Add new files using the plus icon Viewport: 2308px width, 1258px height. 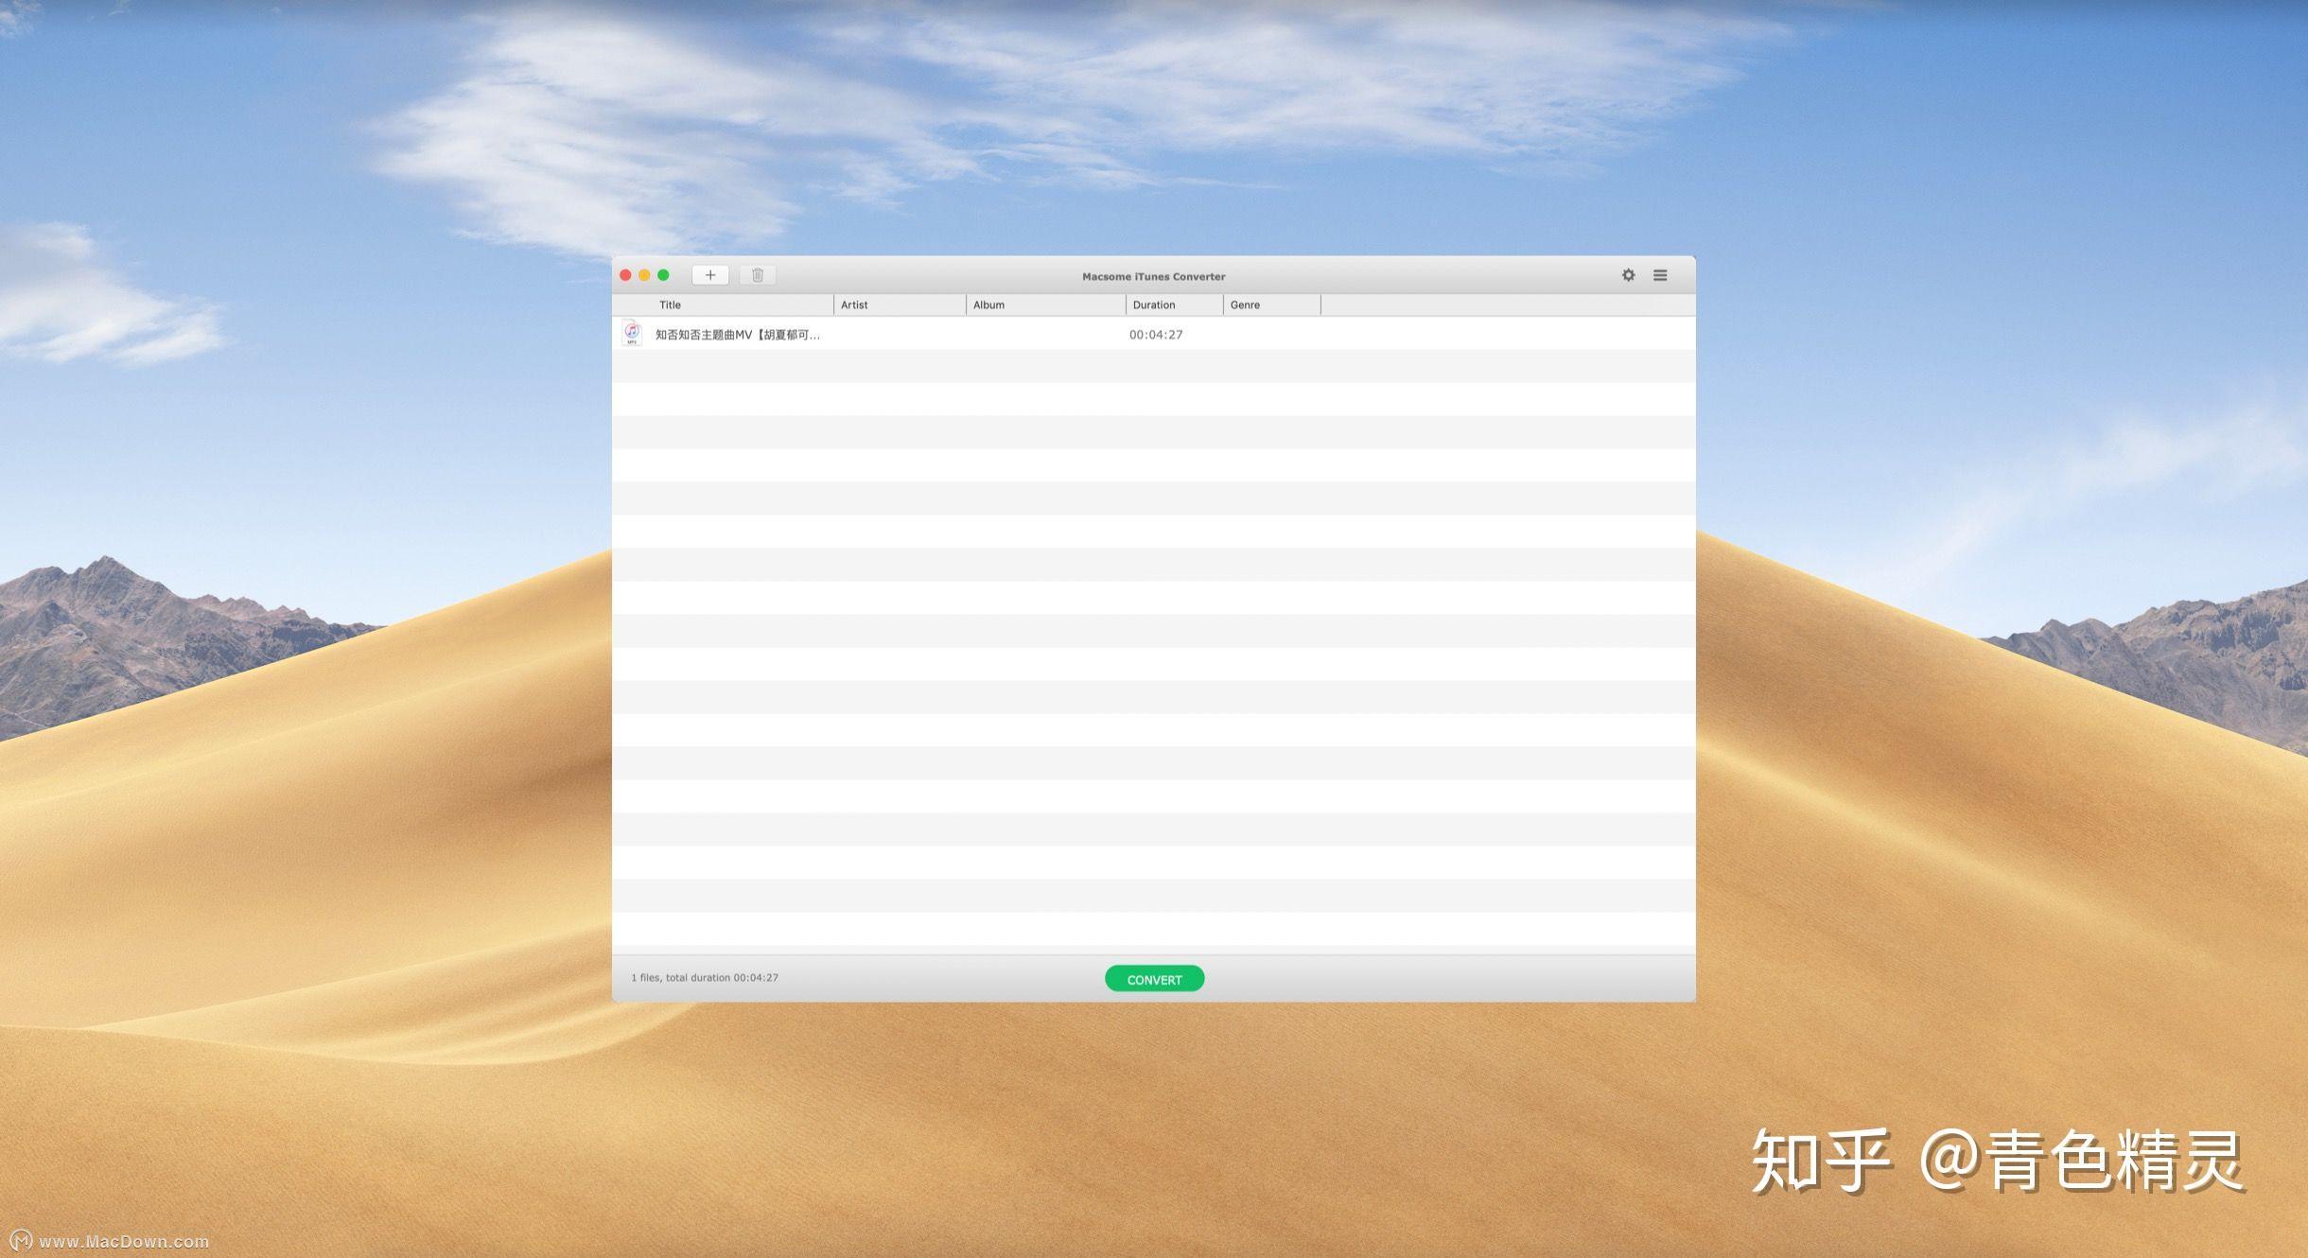click(x=710, y=274)
